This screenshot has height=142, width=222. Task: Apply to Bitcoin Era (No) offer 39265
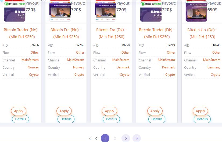tap(64, 111)
